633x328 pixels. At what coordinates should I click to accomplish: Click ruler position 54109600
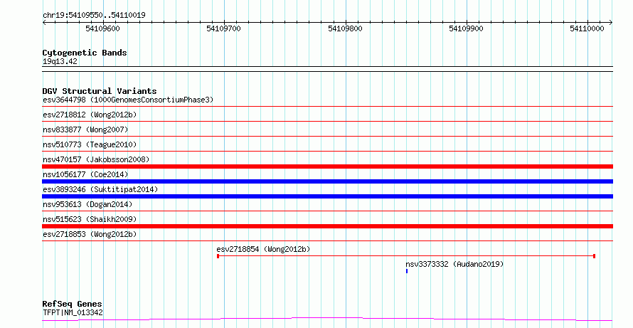pos(102,28)
